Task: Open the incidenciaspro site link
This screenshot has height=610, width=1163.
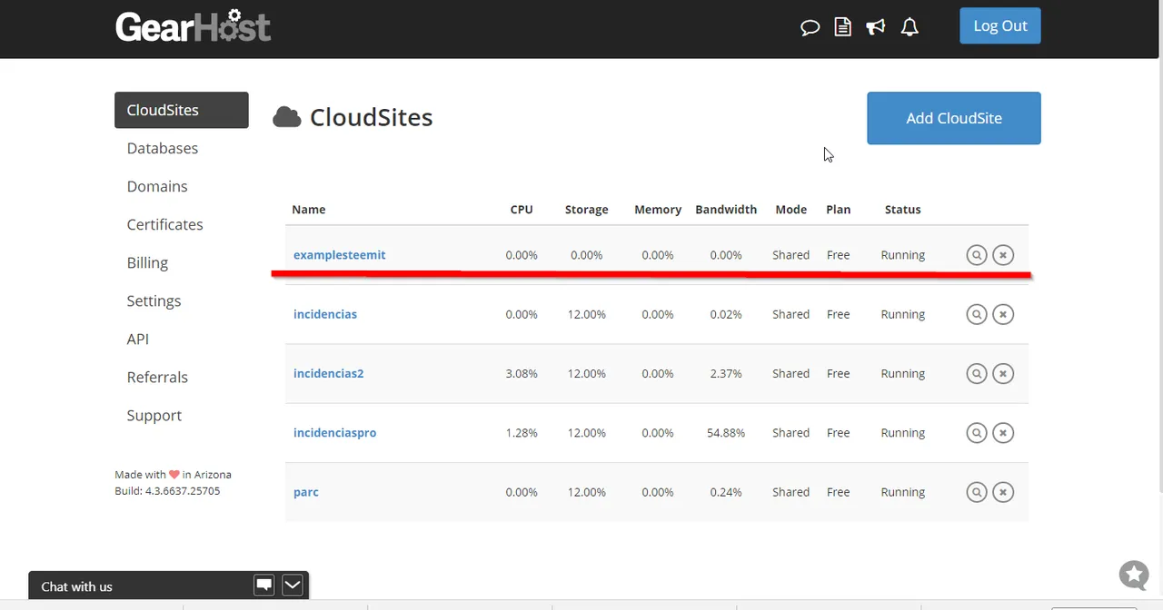Action: [334, 433]
